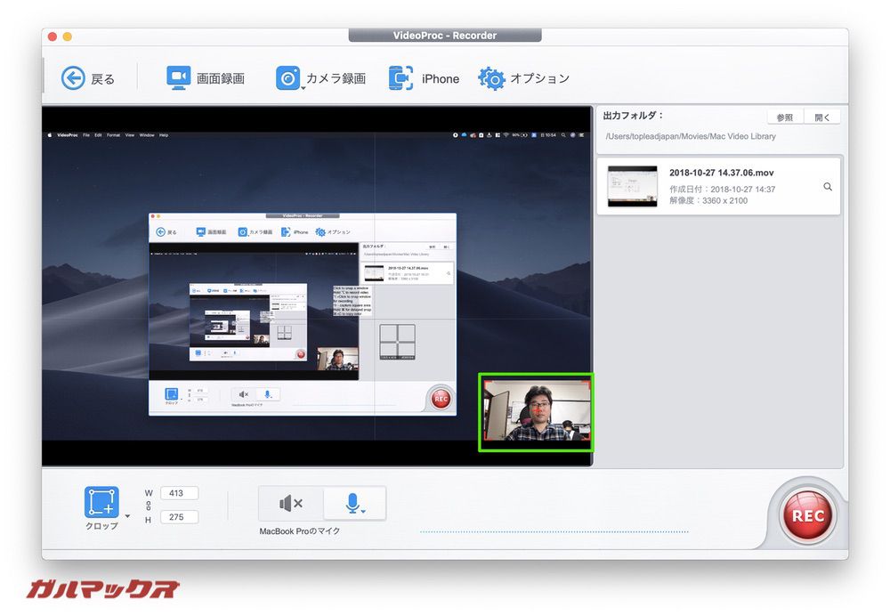Viewport: 890px width, 615px height.
Task: Click the iPhone recording mode icon
Action: [x=401, y=78]
